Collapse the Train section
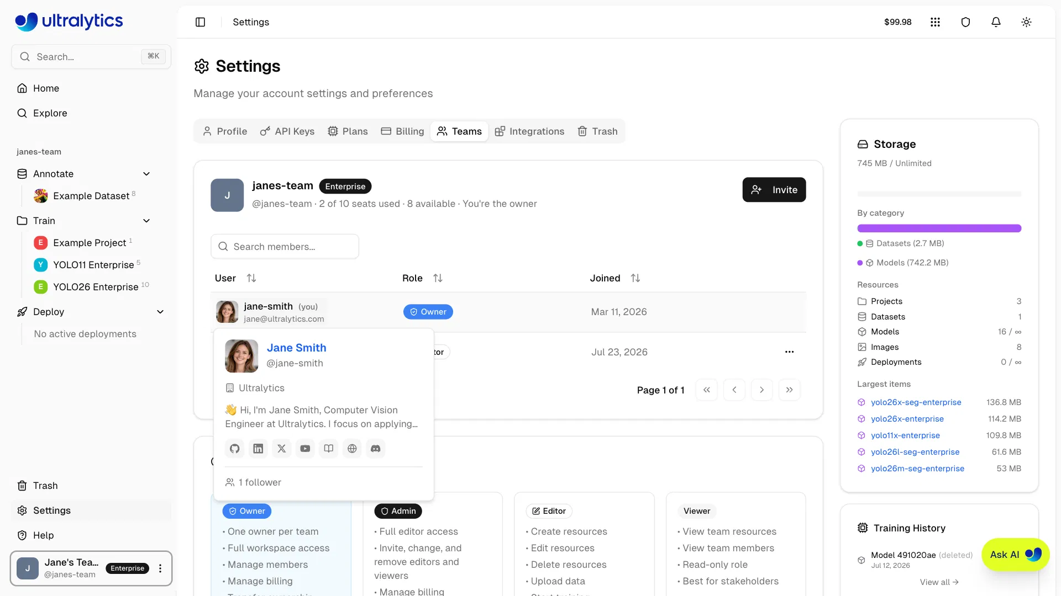The width and height of the screenshot is (1061, 596). pyautogui.click(x=146, y=221)
